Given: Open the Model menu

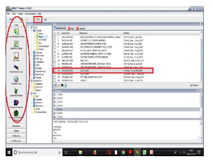Looking at the screenshot, I should tap(20, 14).
